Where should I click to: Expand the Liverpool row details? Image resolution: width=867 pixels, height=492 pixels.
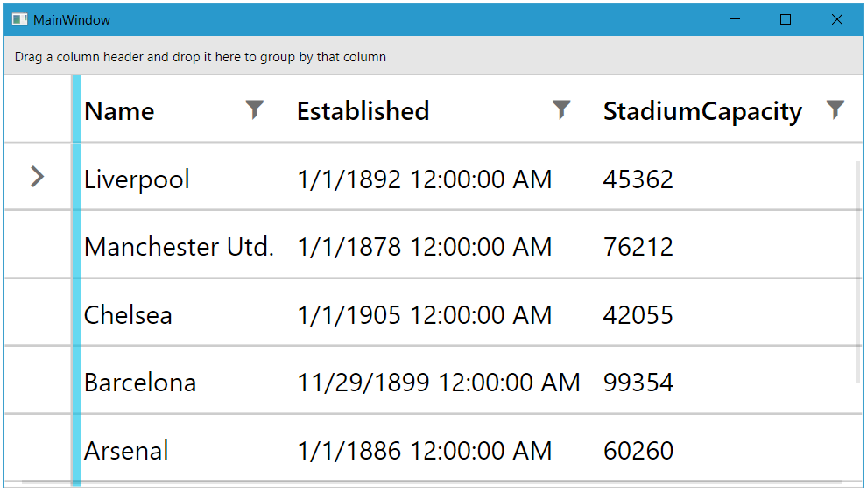37,177
